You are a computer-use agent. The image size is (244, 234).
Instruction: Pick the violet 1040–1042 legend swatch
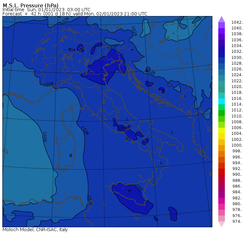pyautogui.click(x=222, y=25)
